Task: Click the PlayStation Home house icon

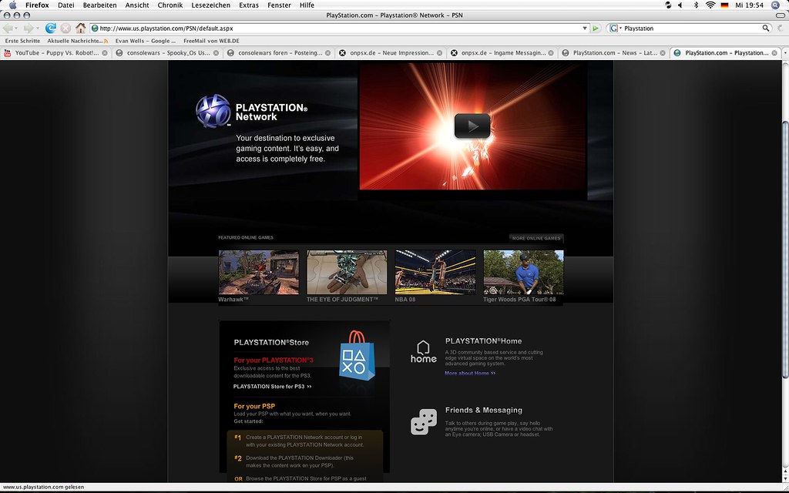Action: click(x=423, y=351)
